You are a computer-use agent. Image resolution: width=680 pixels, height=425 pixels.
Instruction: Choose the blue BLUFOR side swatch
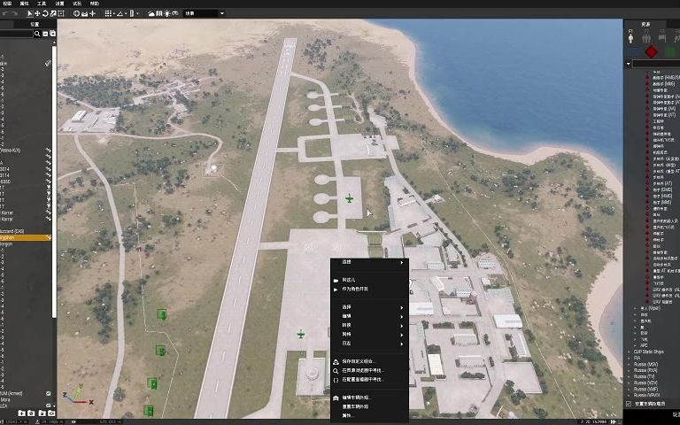pyautogui.click(x=634, y=52)
